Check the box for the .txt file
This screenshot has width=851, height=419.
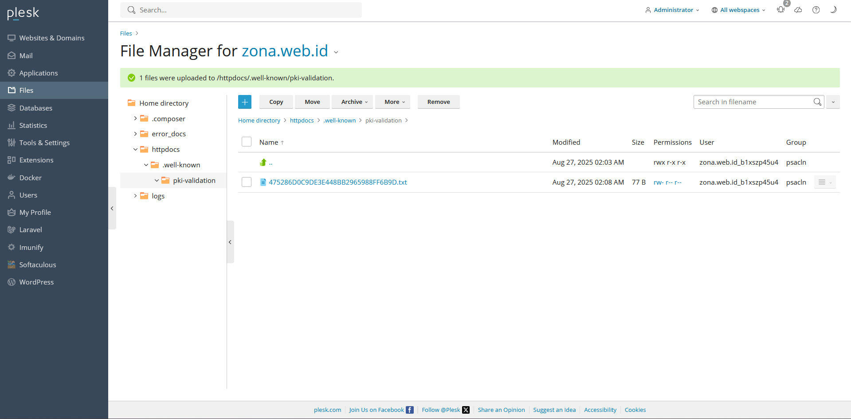(x=247, y=182)
